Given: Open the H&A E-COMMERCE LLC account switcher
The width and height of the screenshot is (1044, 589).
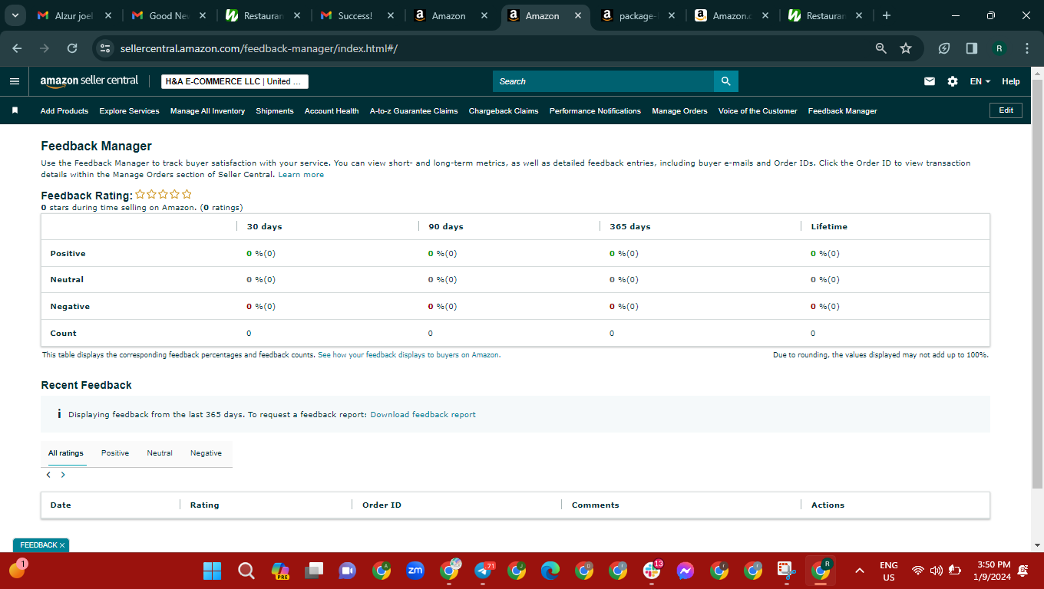Looking at the screenshot, I should pyautogui.click(x=235, y=81).
